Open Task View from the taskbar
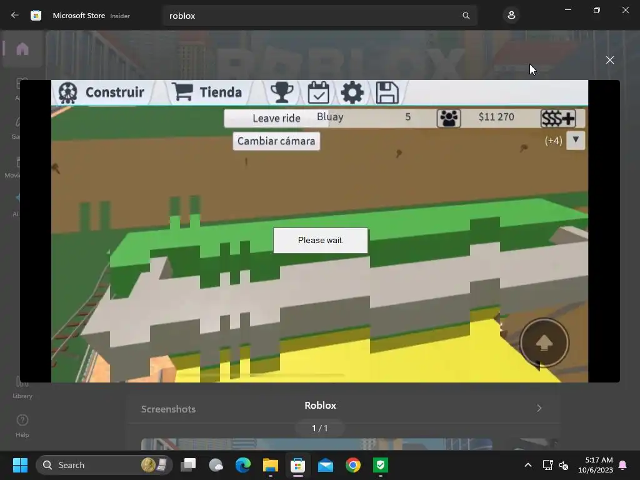This screenshot has height=480, width=640. click(x=188, y=465)
